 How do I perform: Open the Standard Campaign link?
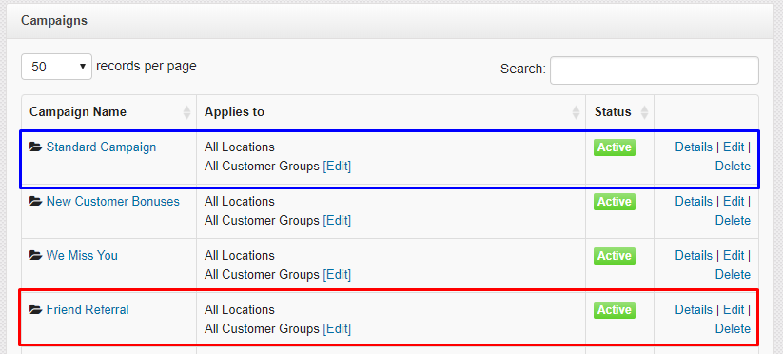pyautogui.click(x=102, y=147)
